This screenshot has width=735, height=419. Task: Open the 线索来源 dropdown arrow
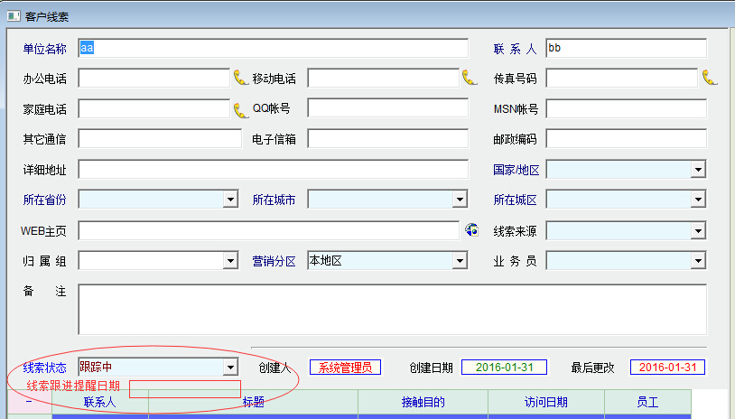pyautogui.click(x=698, y=231)
